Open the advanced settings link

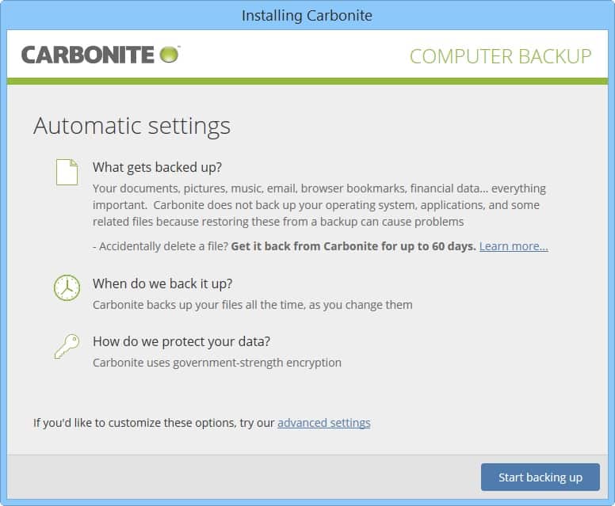click(324, 423)
